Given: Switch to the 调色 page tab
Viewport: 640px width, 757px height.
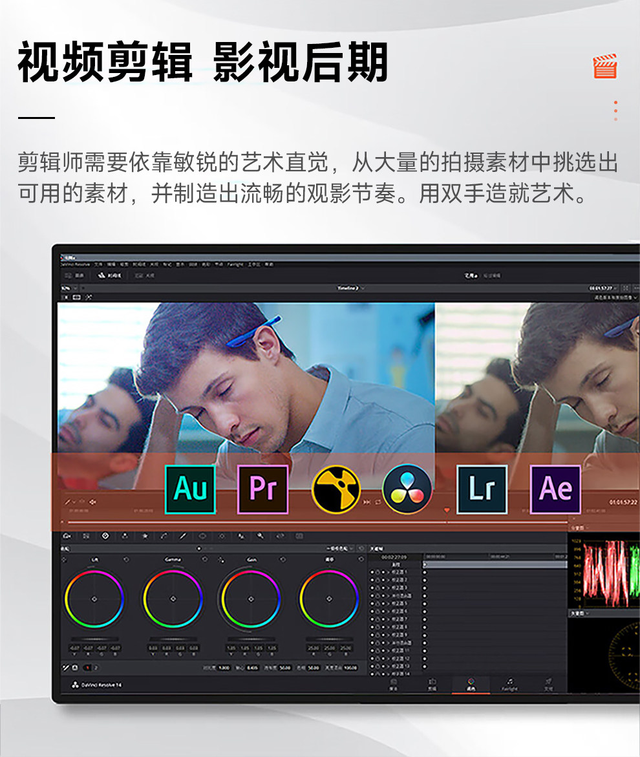Looking at the screenshot, I should pyautogui.click(x=471, y=685).
